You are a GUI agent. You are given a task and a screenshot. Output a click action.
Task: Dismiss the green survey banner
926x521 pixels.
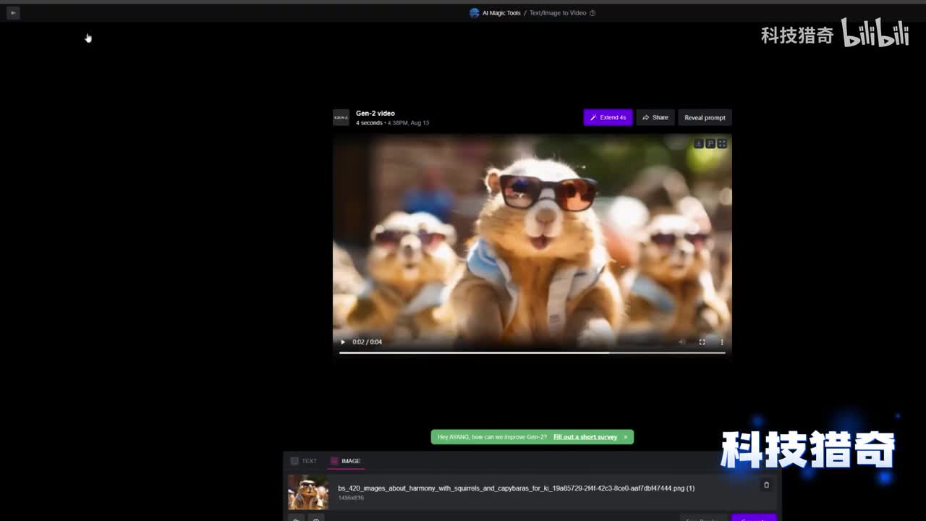click(x=625, y=437)
